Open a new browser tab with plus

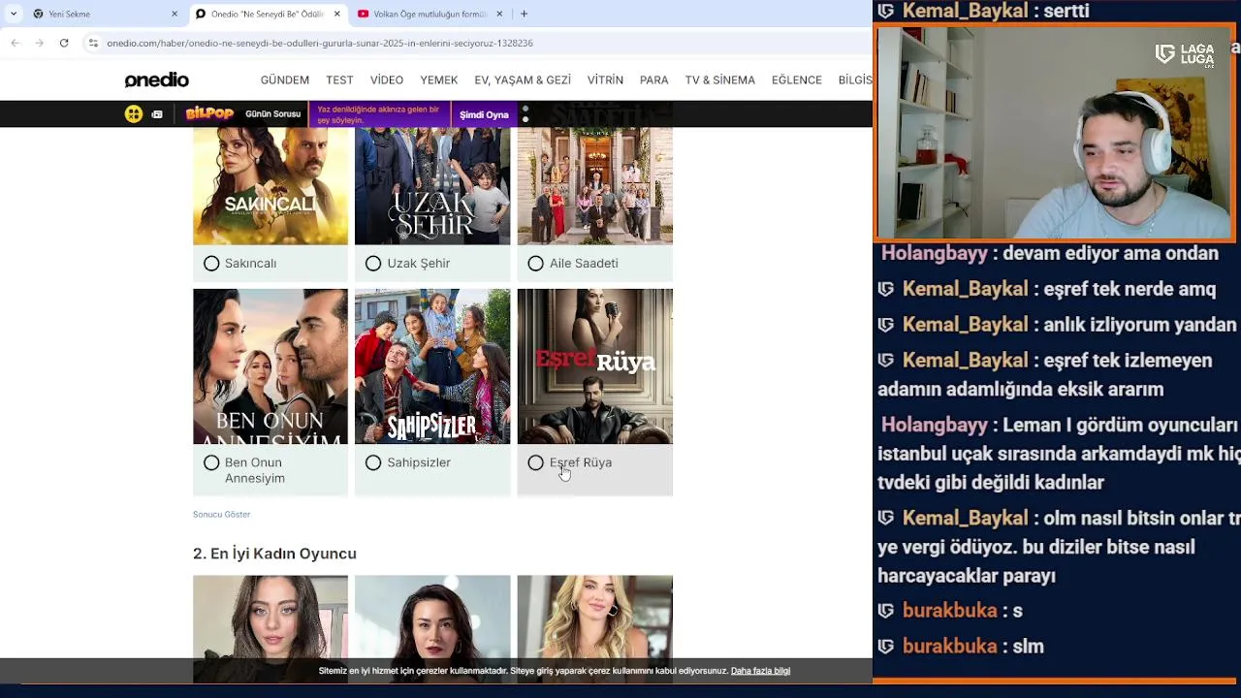pyautogui.click(x=524, y=14)
